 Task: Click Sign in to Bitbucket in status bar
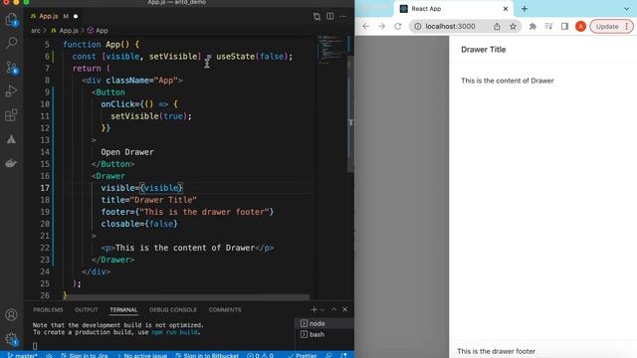[x=207, y=355]
